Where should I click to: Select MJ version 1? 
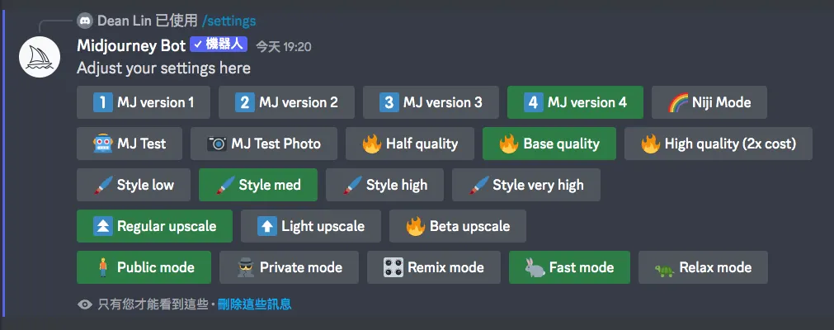click(144, 102)
